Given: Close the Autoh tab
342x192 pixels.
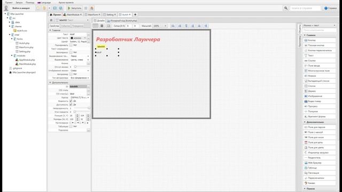Looking at the screenshot, I should [x=130, y=14].
